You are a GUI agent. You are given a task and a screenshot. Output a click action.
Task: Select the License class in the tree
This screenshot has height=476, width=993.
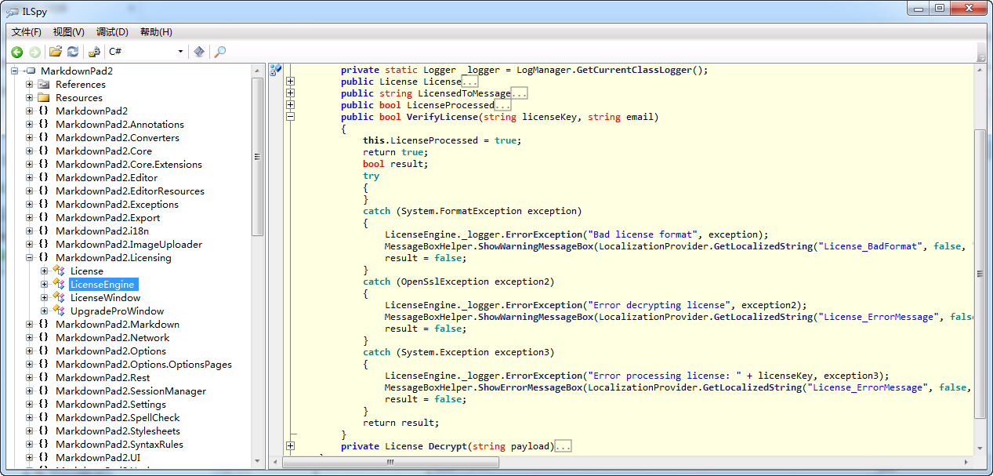pyautogui.click(x=87, y=271)
